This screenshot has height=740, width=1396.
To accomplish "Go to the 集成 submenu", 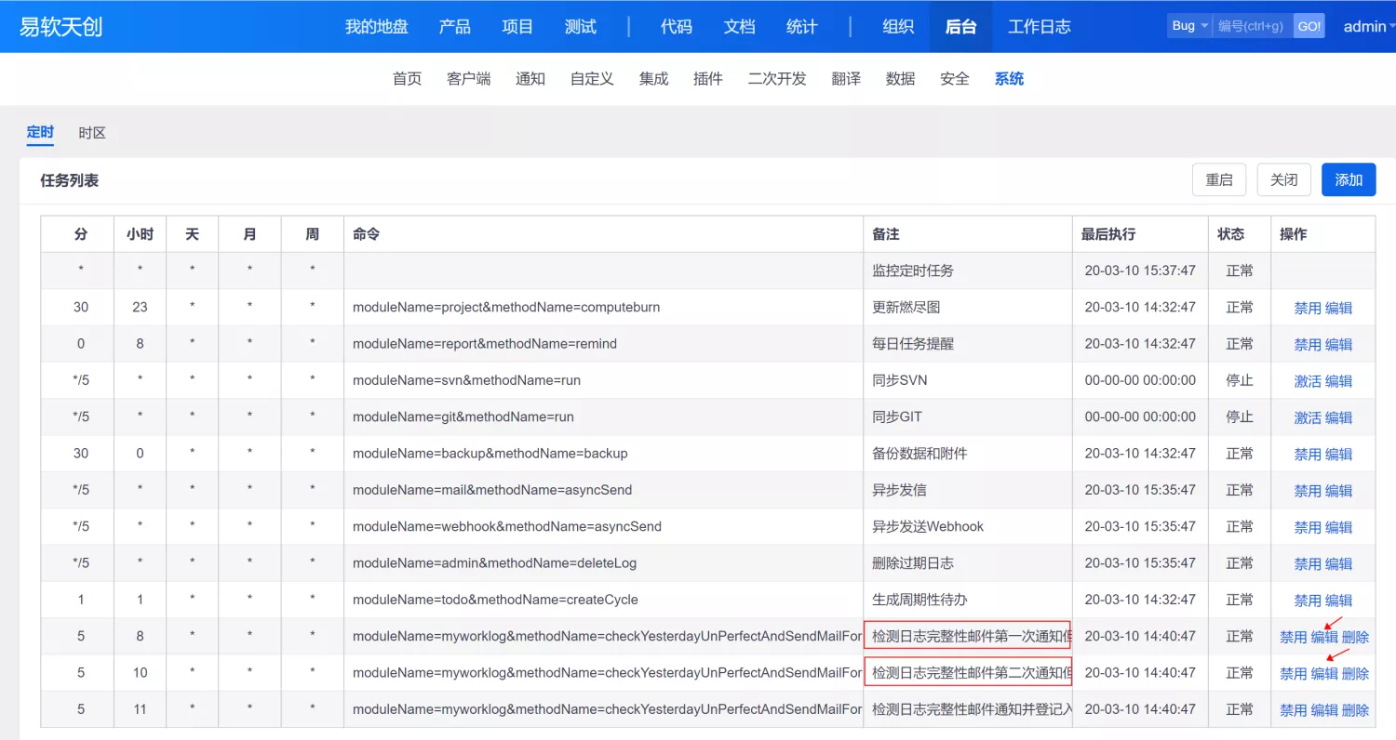I will pos(653,79).
